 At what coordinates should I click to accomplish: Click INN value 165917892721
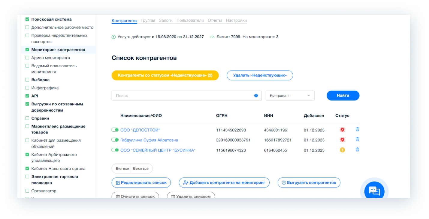point(278,140)
